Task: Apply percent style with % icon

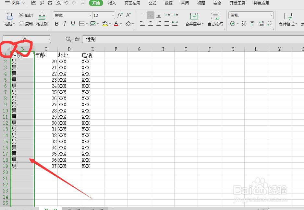Action: pos(244,24)
